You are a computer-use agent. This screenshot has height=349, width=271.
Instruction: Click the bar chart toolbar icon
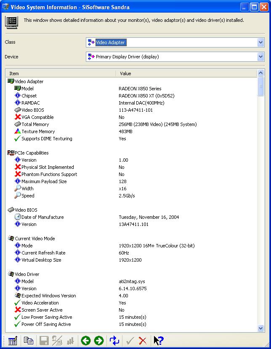click(x=70, y=341)
